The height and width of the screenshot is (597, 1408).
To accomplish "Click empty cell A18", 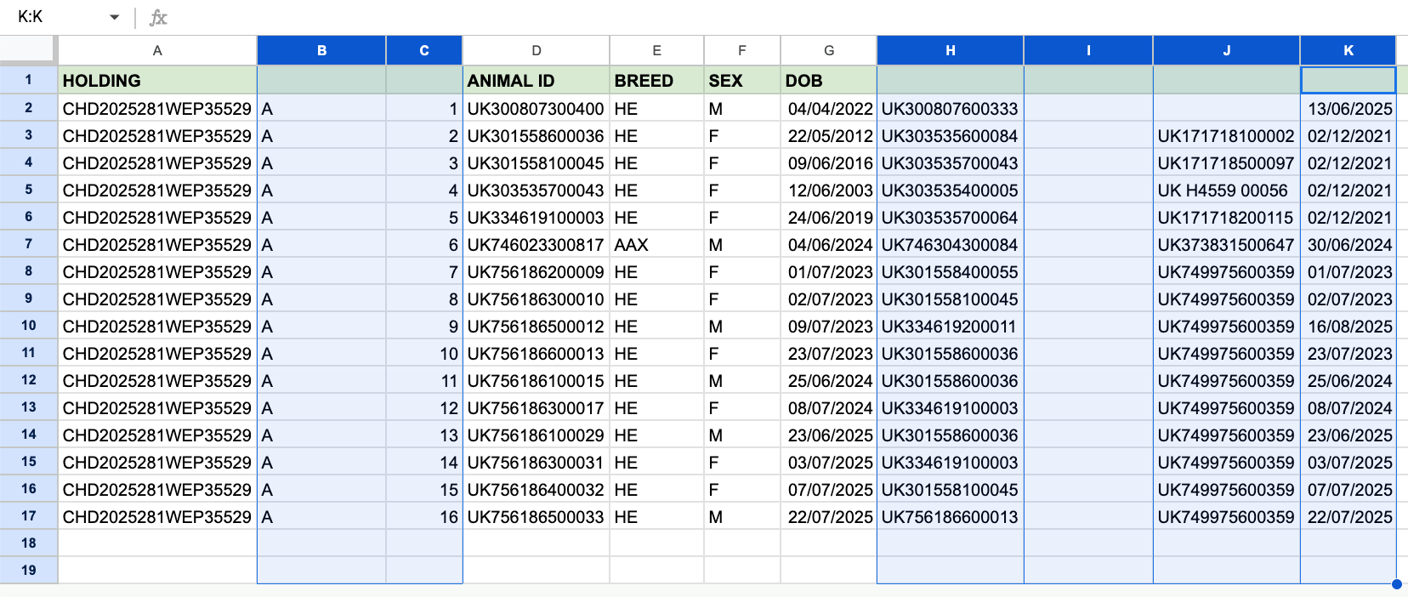I will click(x=157, y=543).
